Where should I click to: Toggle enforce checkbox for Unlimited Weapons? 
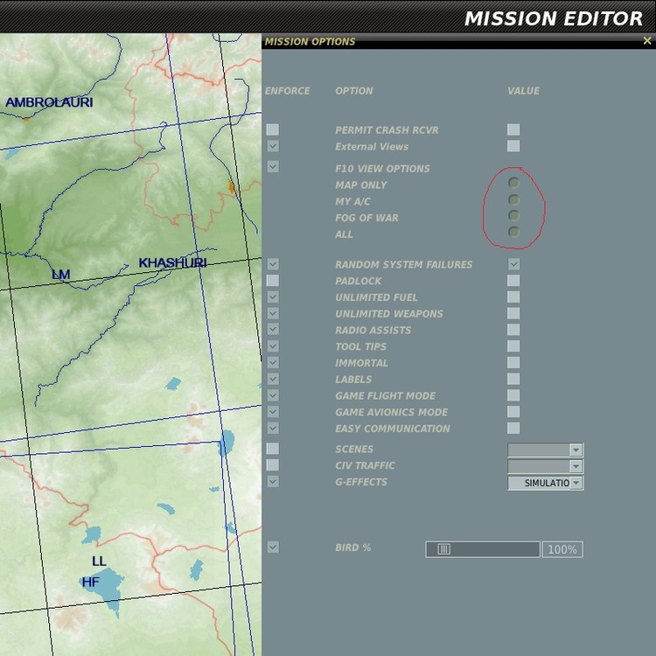click(272, 313)
